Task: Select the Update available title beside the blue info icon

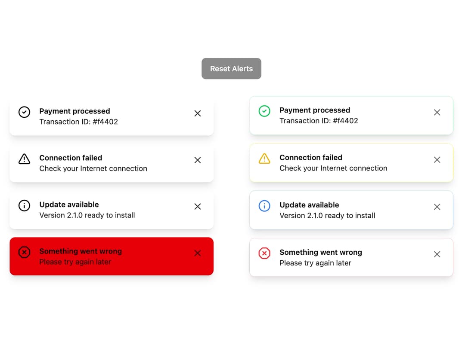Action: pyautogui.click(x=309, y=205)
